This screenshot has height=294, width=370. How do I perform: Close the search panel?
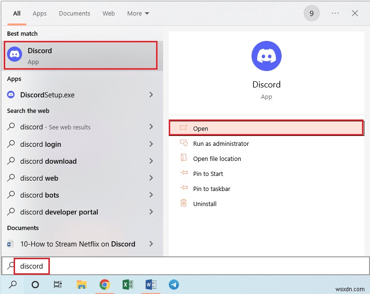[x=355, y=13]
